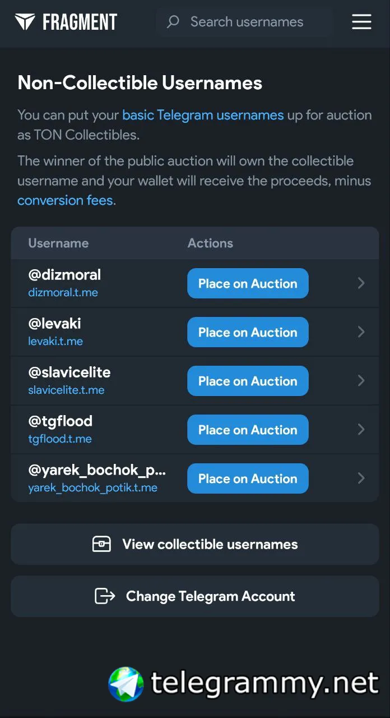Click the Fragment logo icon
Viewport: 390px width, 718px height.
pyautogui.click(x=25, y=22)
